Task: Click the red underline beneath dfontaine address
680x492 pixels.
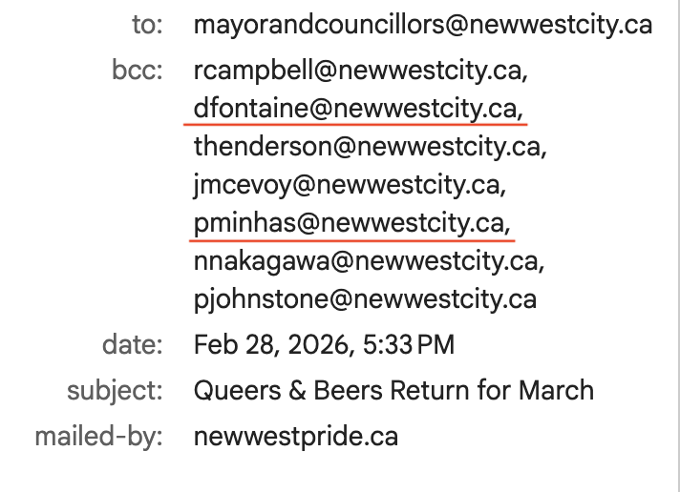Action: pyautogui.click(x=355, y=125)
